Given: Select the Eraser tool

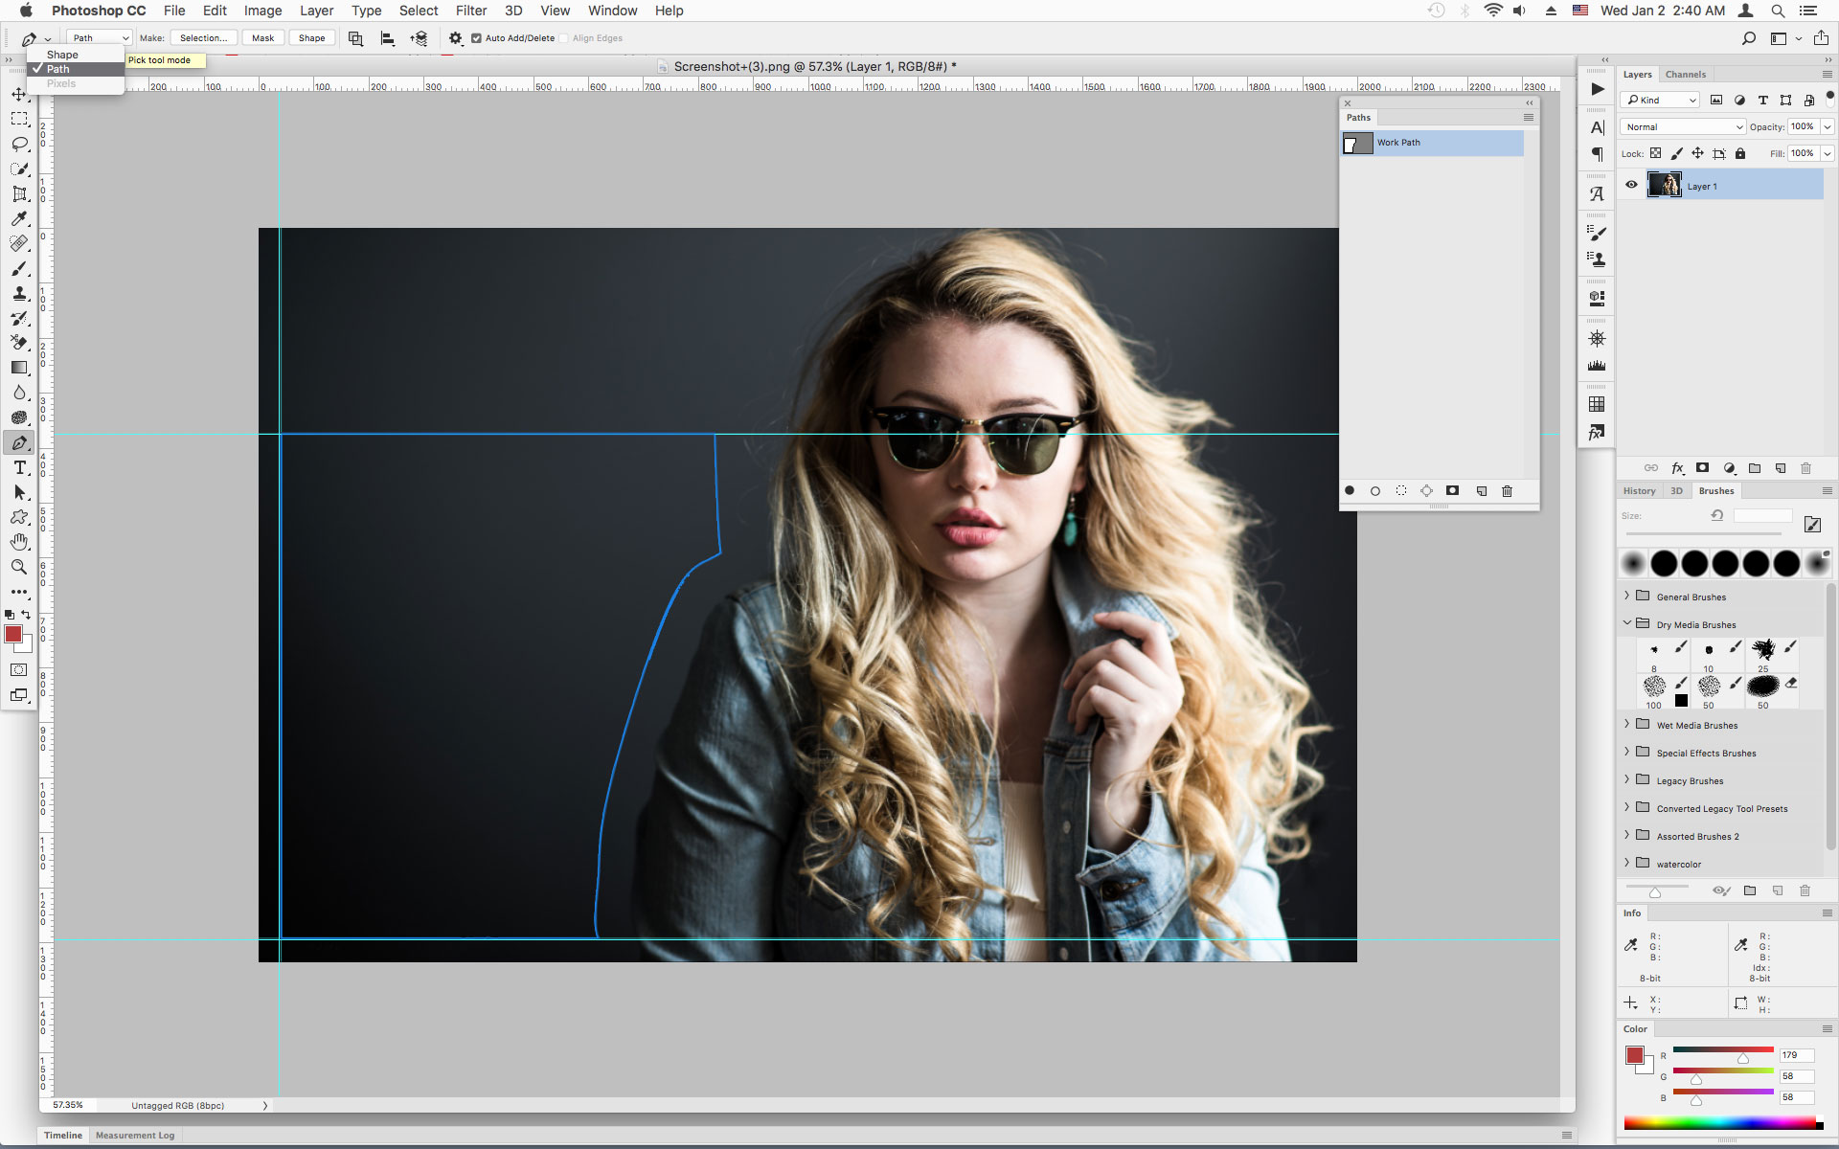Looking at the screenshot, I should pyautogui.click(x=19, y=343).
